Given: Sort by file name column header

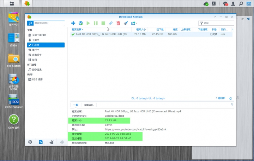Looking at the screenshot, I should (x=101, y=30).
